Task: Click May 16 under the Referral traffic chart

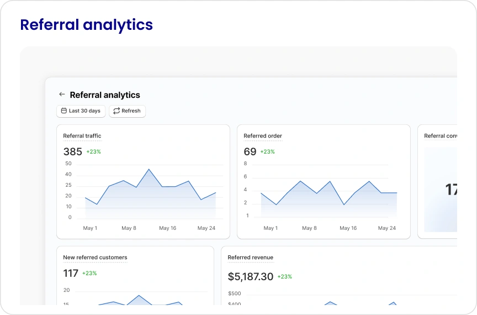Action: tap(168, 228)
